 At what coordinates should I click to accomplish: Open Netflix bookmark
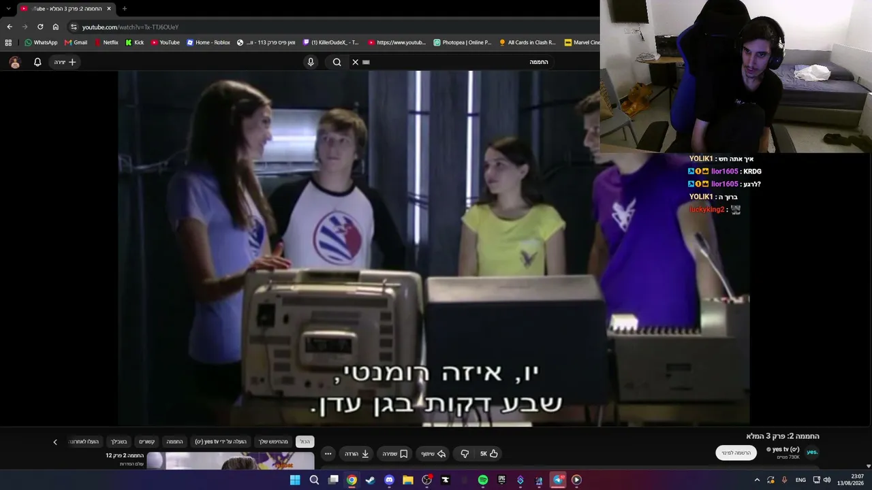coord(106,42)
